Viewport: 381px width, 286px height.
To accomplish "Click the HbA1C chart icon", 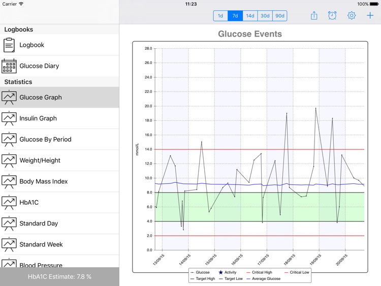I will coord(9,202).
